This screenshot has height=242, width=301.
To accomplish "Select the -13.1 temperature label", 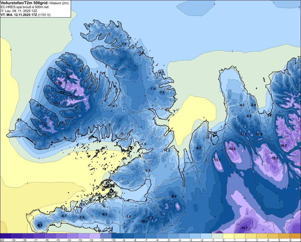I will [217, 160].
